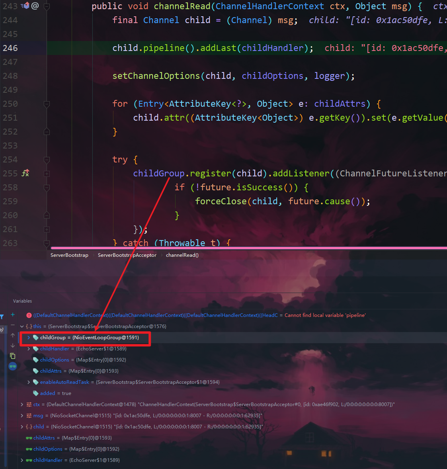Expand the ctx DefaultChannelHandlerContext node
The width and height of the screenshot is (447, 469).
click(22, 405)
